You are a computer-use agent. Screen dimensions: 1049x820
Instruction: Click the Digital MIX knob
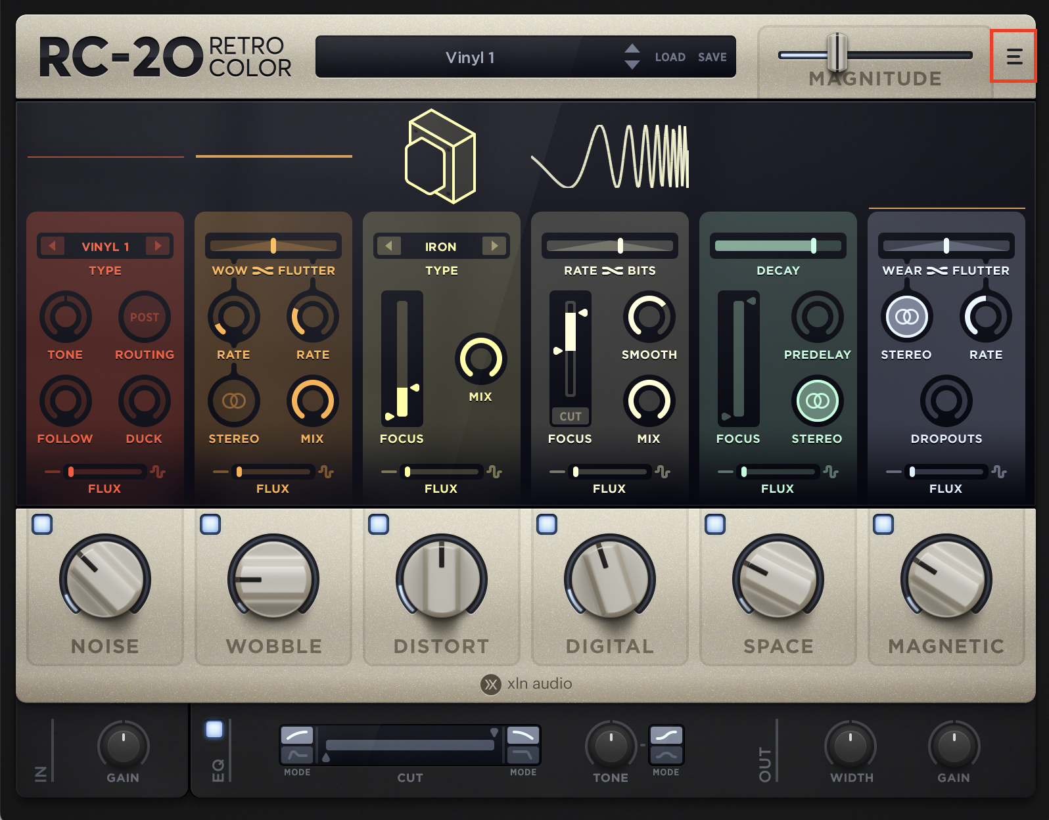(649, 401)
